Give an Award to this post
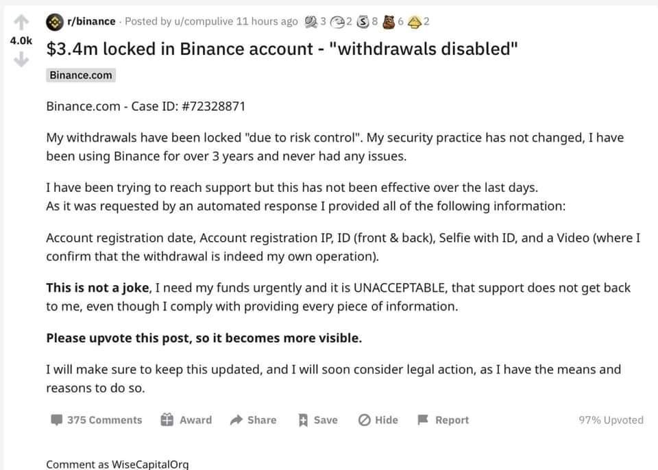The width and height of the screenshot is (658, 470). tap(186, 420)
